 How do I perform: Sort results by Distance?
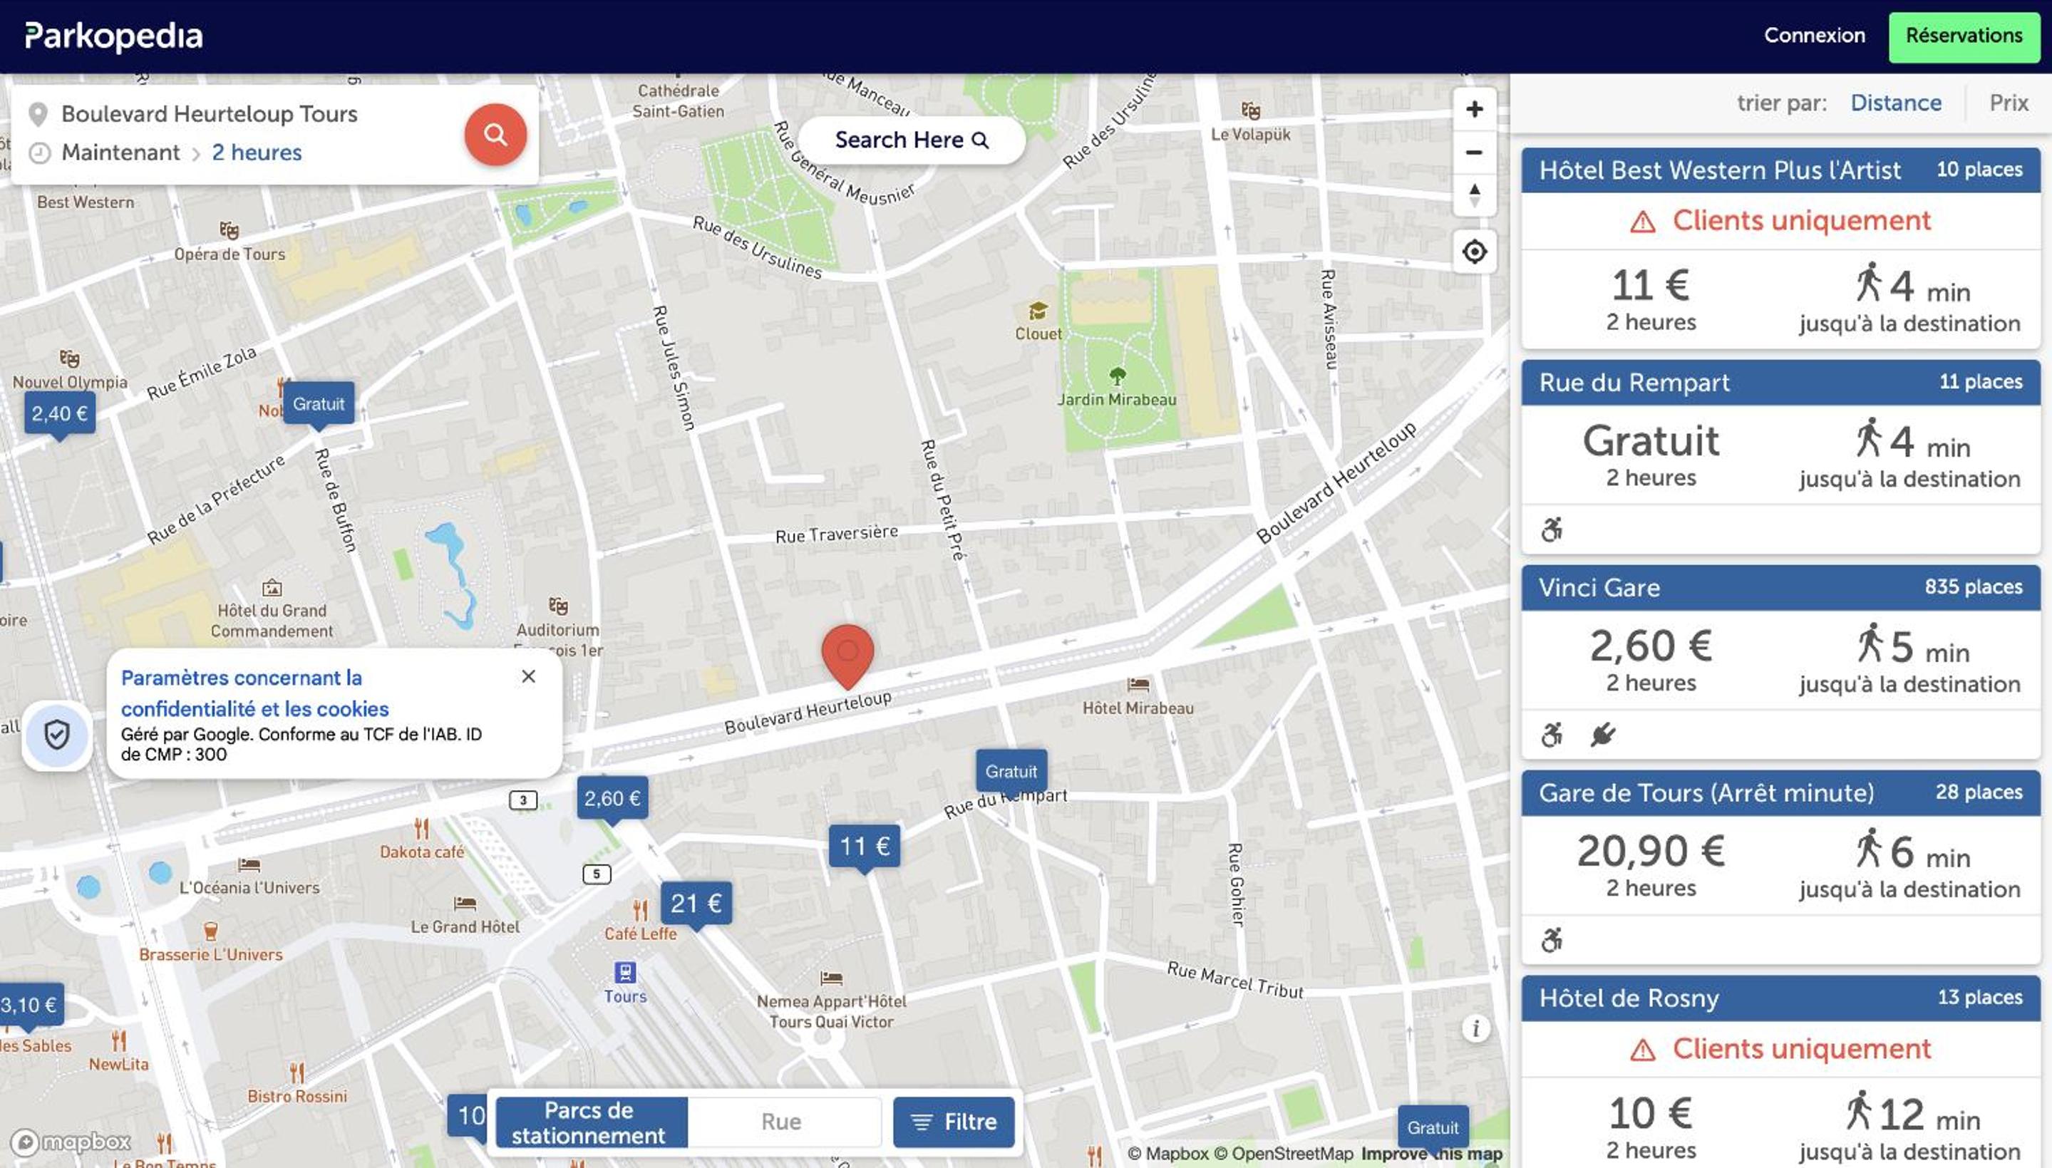click(1896, 103)
